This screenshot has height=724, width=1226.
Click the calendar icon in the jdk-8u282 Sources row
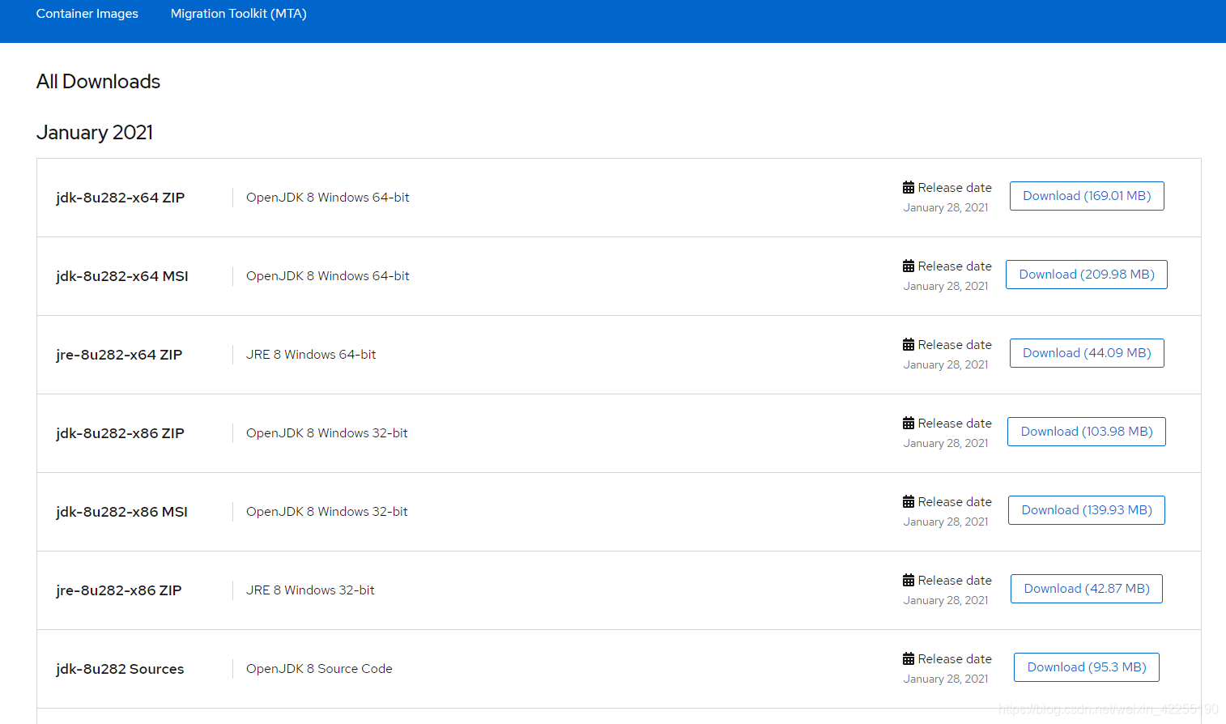pos(907,658)
